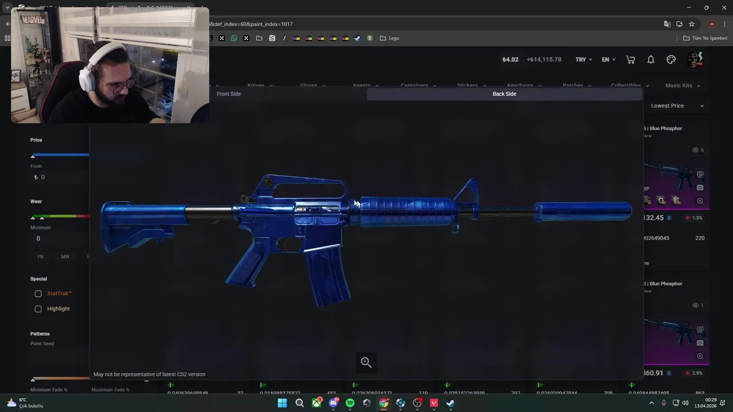Toggle watchers eye on second listing

pos(698,305)
